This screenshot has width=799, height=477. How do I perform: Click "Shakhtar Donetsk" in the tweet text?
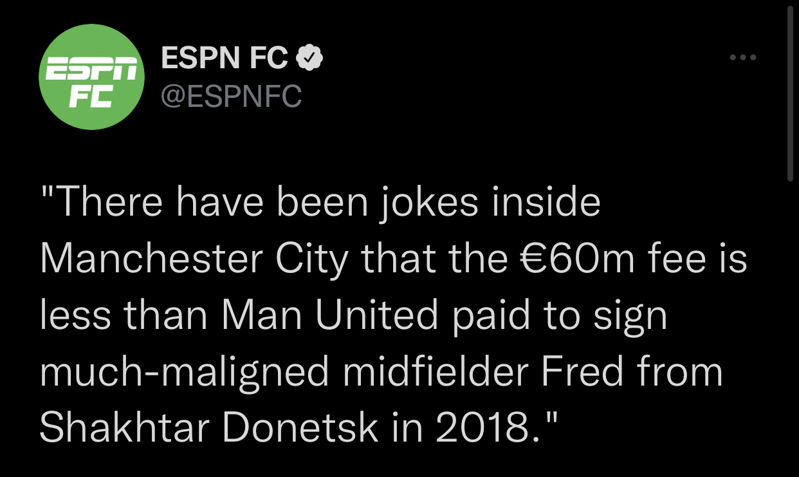(210, 429)
